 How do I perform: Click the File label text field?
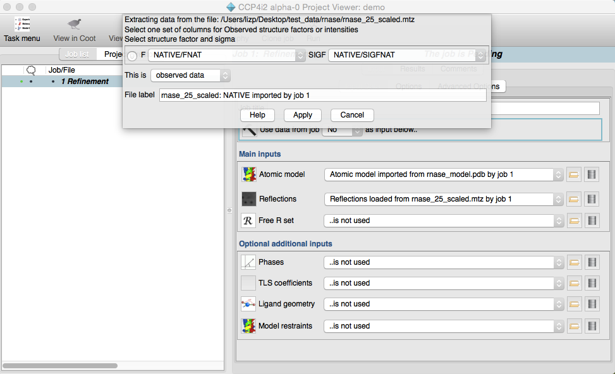pos(322,95)
